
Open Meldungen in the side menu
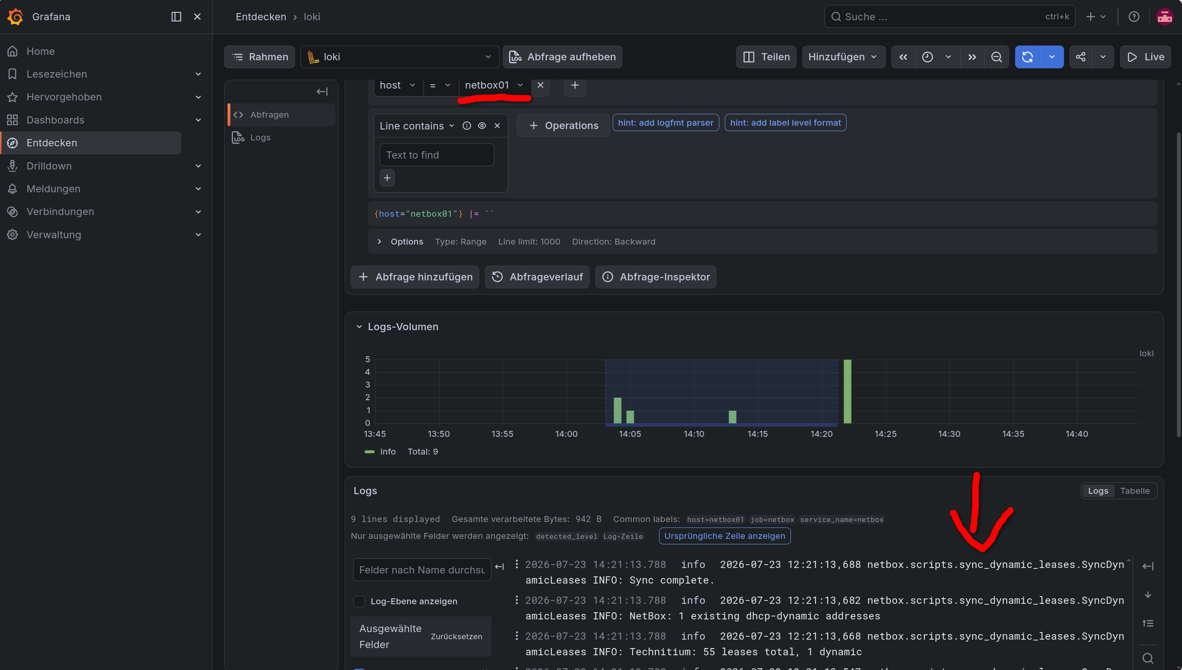coord(54,188)
